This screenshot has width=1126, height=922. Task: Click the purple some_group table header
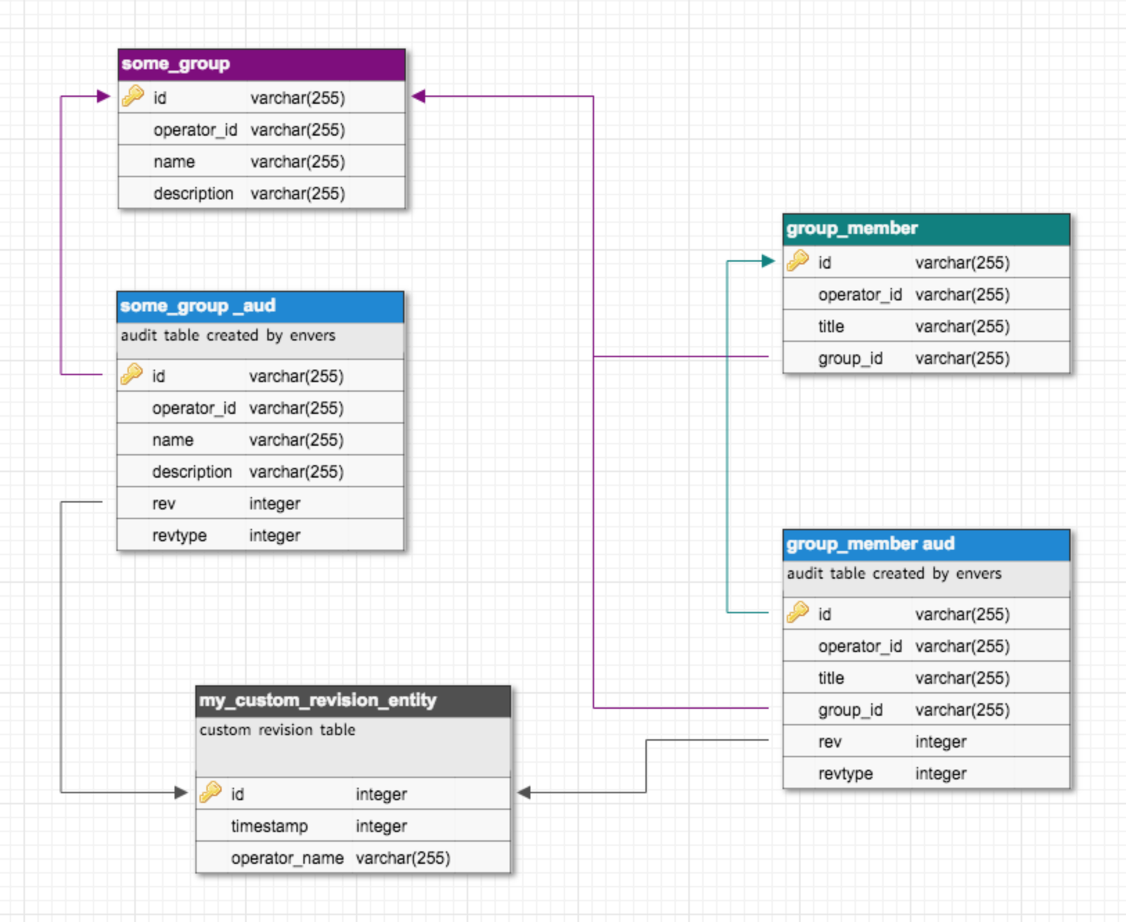[260, 64]
